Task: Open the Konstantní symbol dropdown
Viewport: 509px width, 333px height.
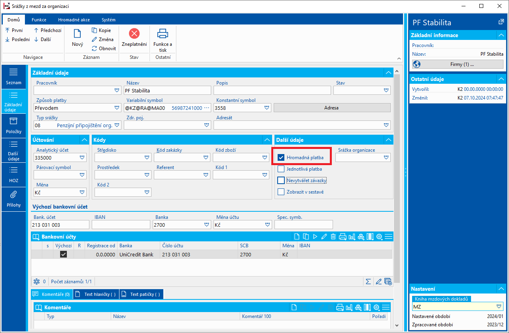Action: click(x=267, y=108)
